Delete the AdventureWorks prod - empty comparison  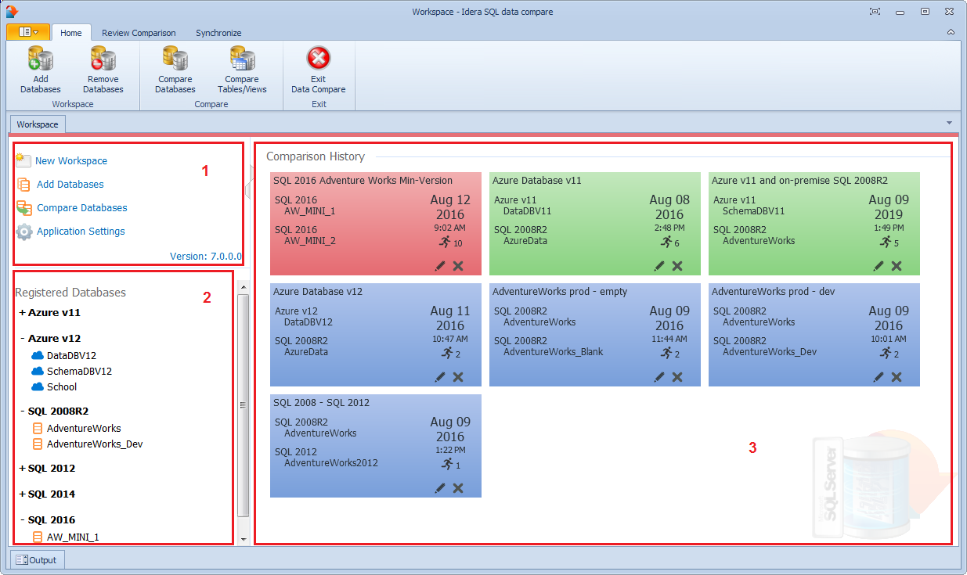(677, 377)
